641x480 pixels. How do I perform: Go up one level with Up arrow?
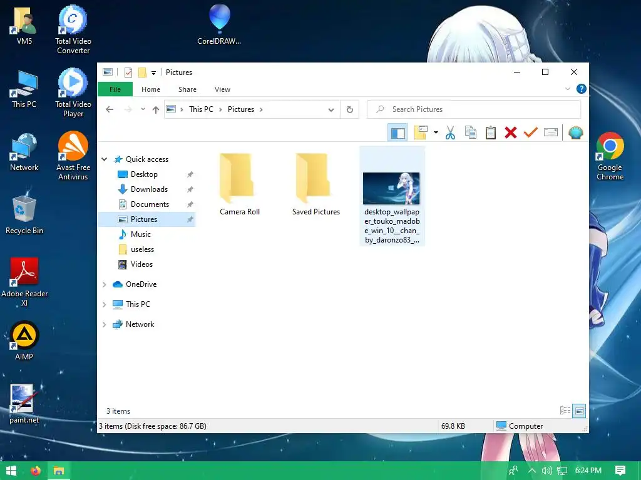[x=155, y=109]
